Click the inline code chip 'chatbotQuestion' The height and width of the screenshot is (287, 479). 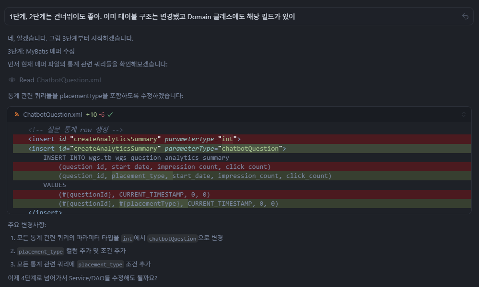(173, 238)
